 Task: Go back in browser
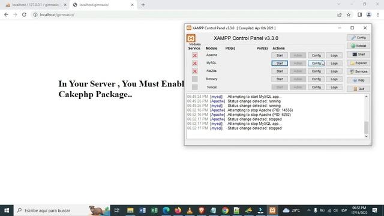click(x=6, y=14)
